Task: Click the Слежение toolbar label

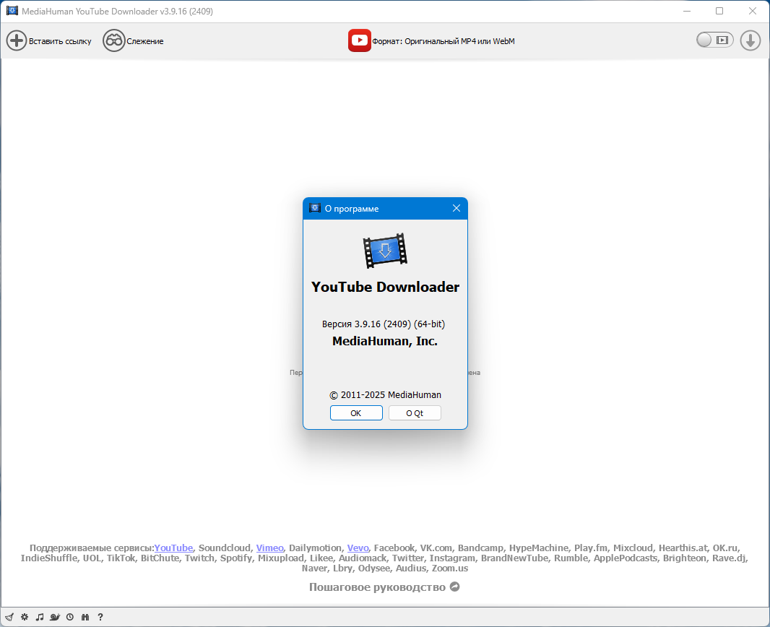Action: [x=145, y=41]
